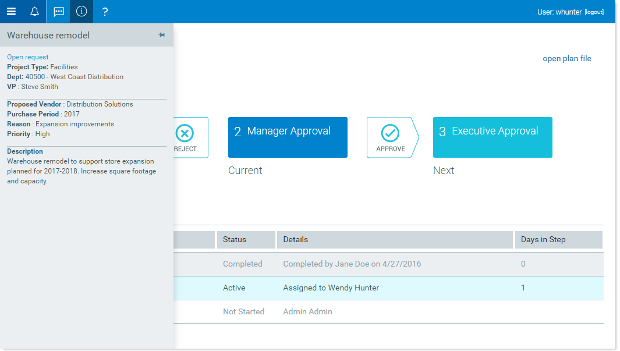Select the Manager Approval step box
The image size is (620, 351).
pos(288,137)
